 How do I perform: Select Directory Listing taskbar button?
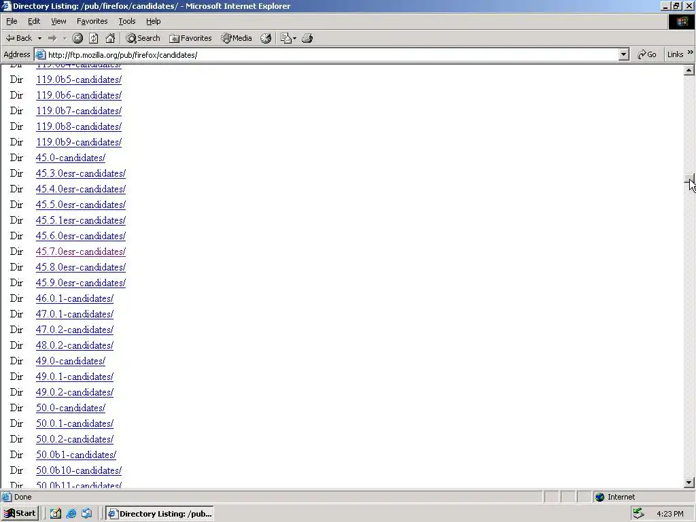[x=160, y=514]
